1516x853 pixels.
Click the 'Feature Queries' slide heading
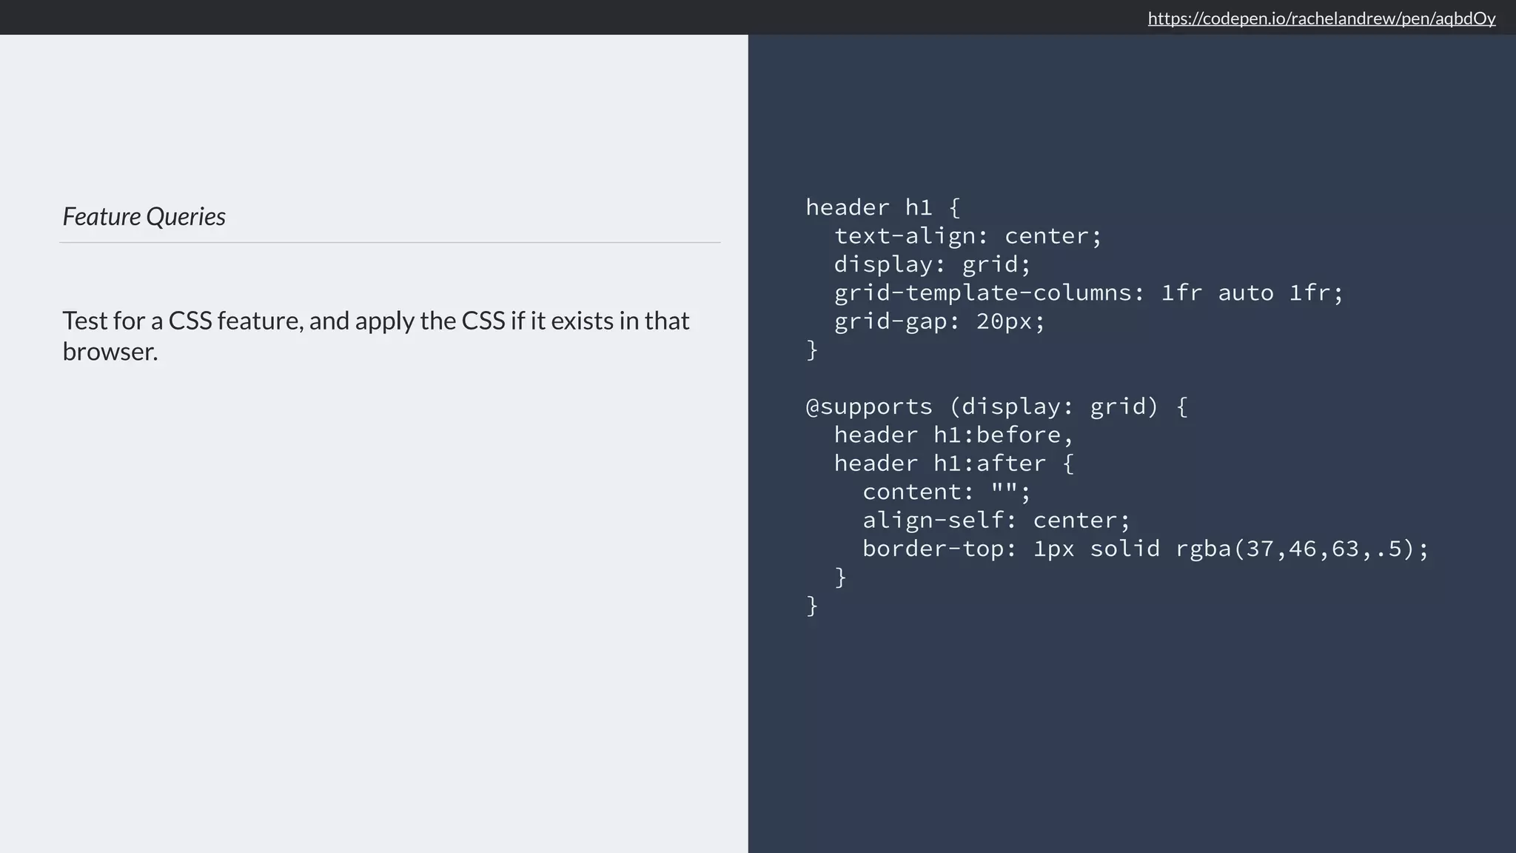144,216
